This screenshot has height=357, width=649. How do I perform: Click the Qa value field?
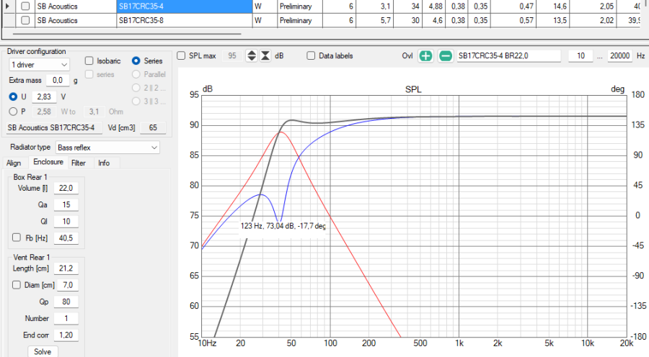click(66, 204)
